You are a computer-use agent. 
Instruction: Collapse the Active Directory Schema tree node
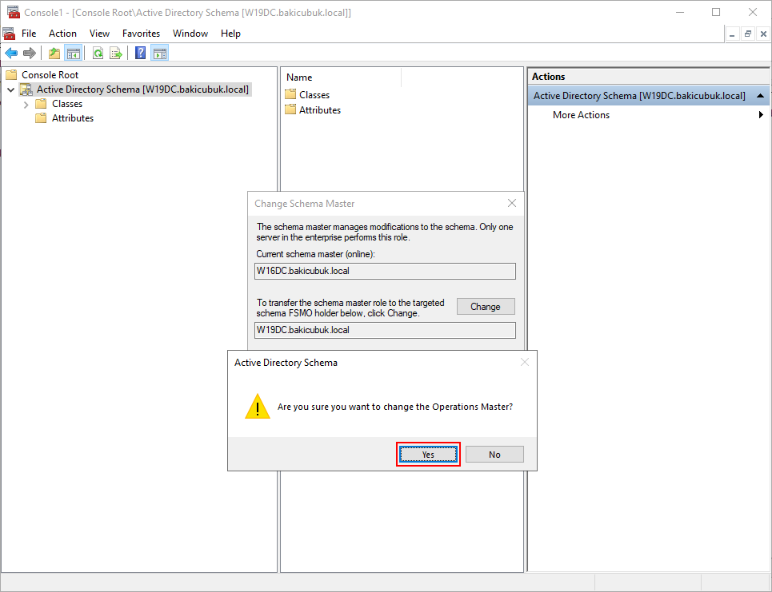coord(11,90)
